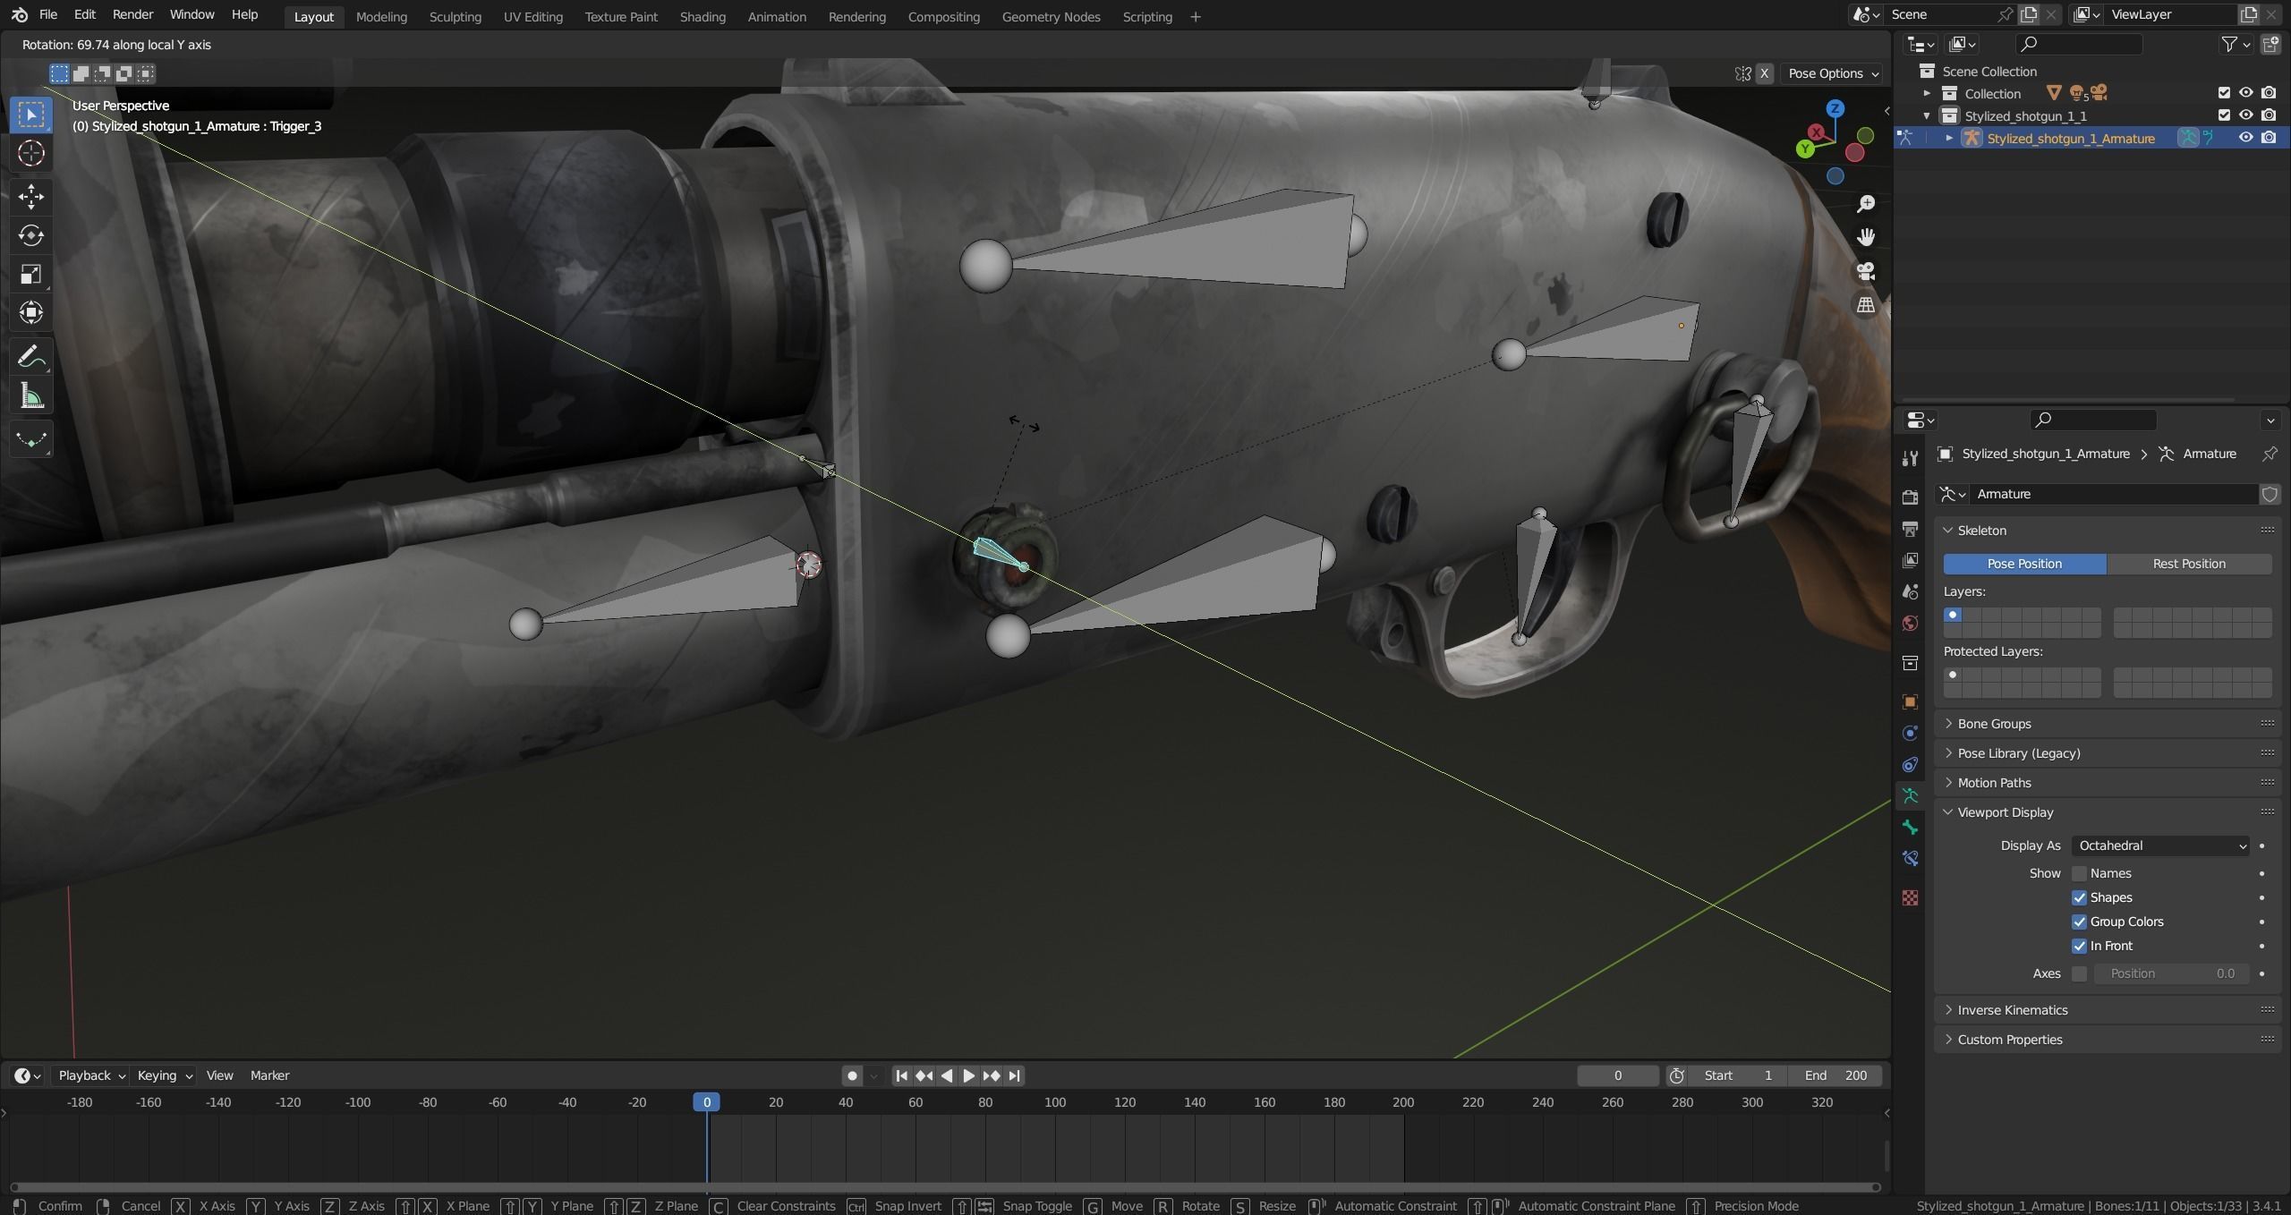Click the timeline playhead at frame 0

pos(706,1102)
